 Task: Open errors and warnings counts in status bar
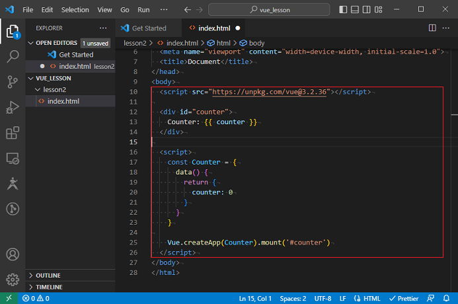(36, 299)
